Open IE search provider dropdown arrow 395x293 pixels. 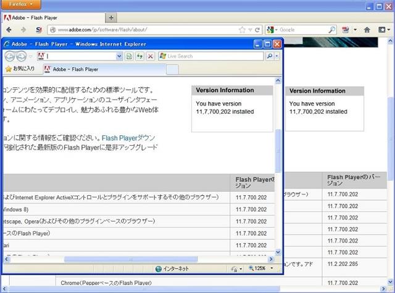click(x=276, y=56)
